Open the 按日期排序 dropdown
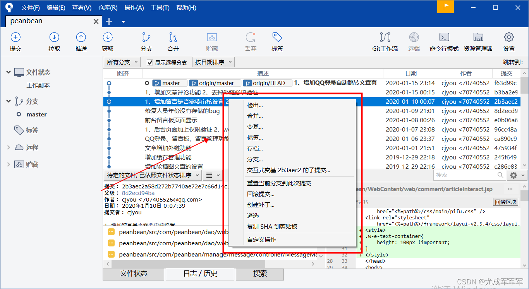The height and width of the screenshot is (289, 529). (213, 62)
